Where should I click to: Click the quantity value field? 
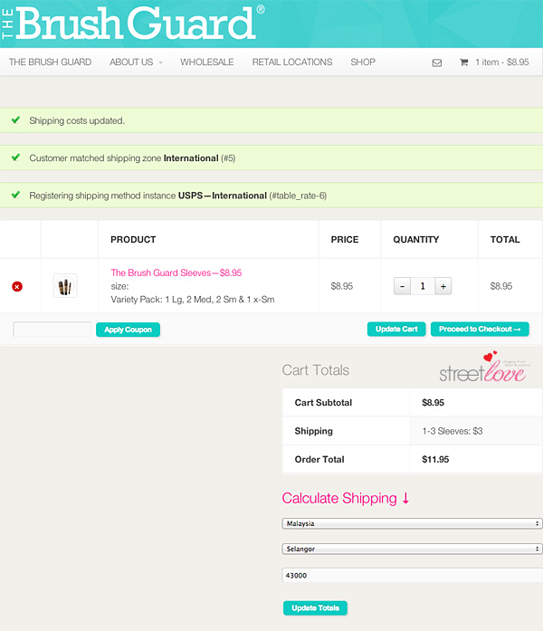click(423, 286)
